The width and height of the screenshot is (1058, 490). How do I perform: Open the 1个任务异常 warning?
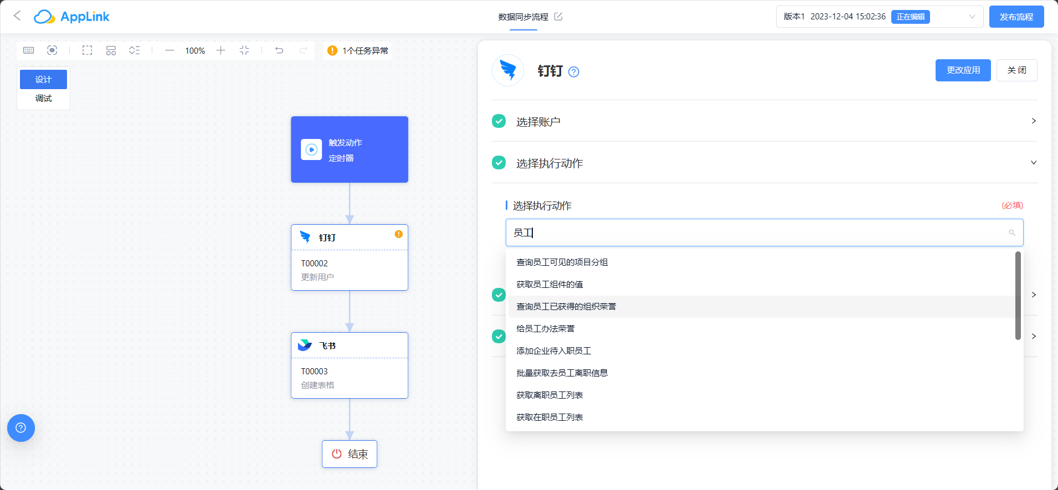[x=358, y=50]
